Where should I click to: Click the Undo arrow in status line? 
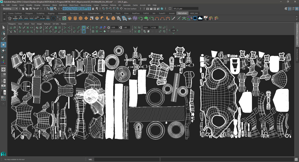35,9
